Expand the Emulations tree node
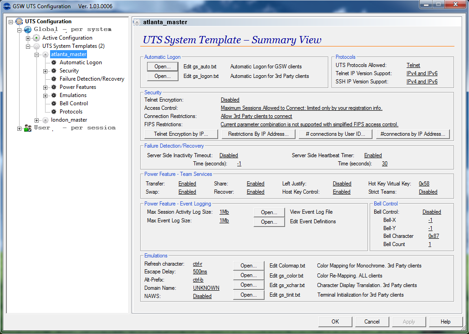469x334 pixels. coord(45,96)
